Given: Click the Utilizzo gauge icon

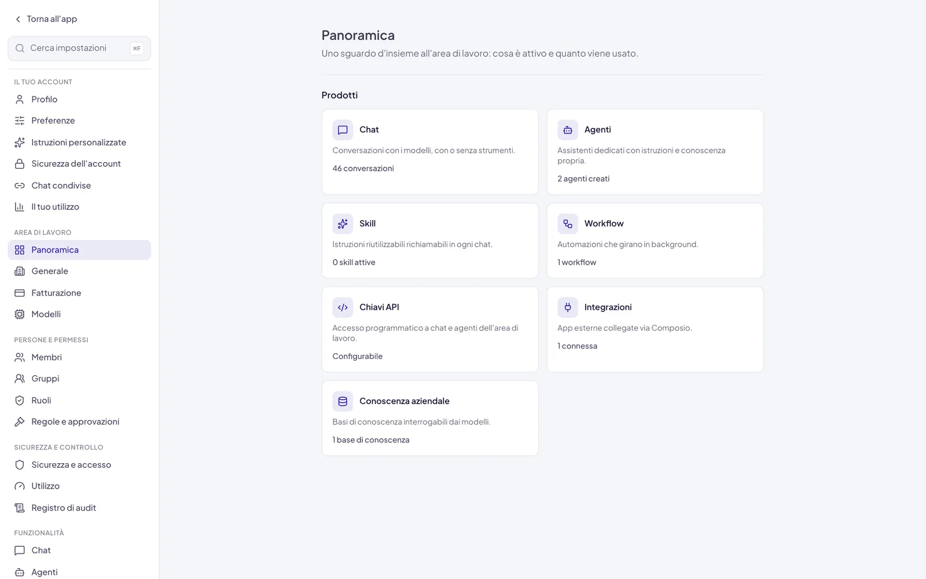Looking at the screenshot, I should tap(20, 486).
